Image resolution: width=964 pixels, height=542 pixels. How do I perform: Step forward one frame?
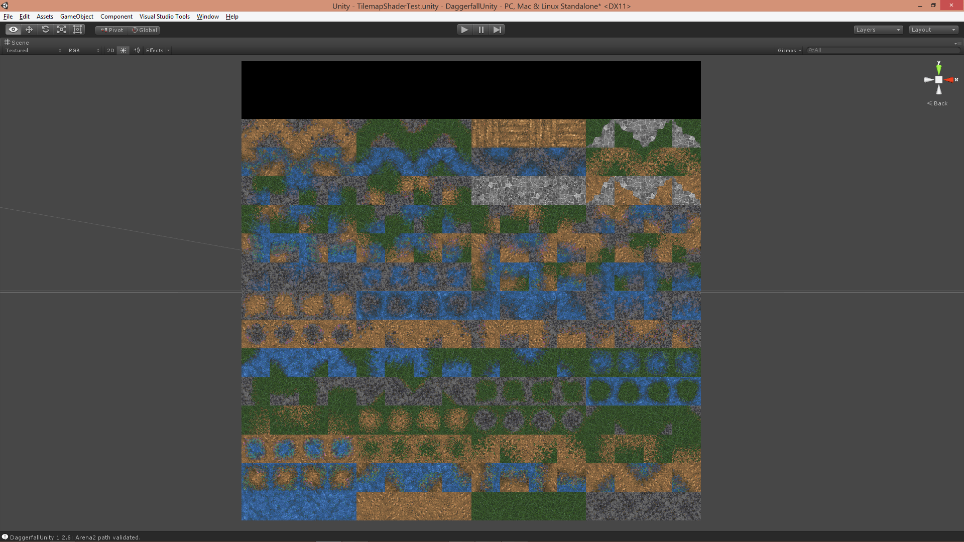pos(497,30)
